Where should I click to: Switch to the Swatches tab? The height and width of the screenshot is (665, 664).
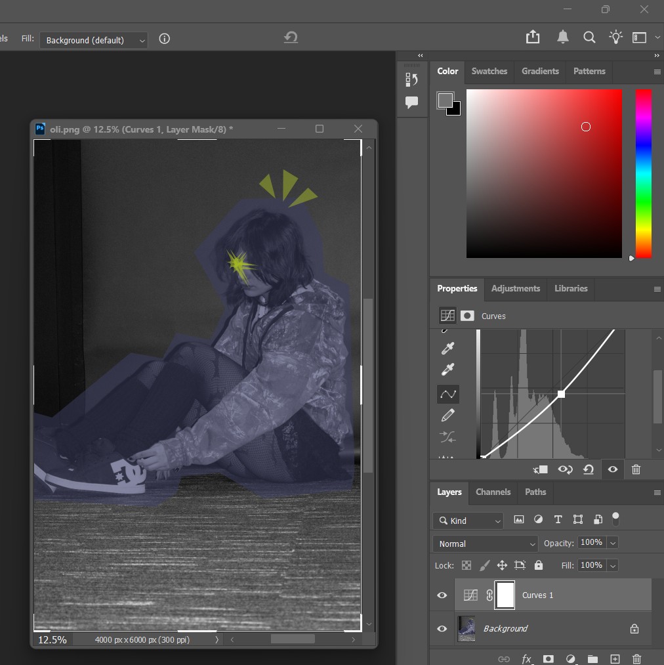coord(489,71)
